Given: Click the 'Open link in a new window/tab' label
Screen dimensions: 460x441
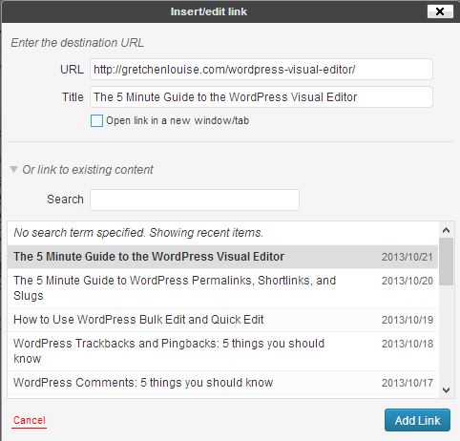Looking at the screenshot, I should tap(178, 120).
